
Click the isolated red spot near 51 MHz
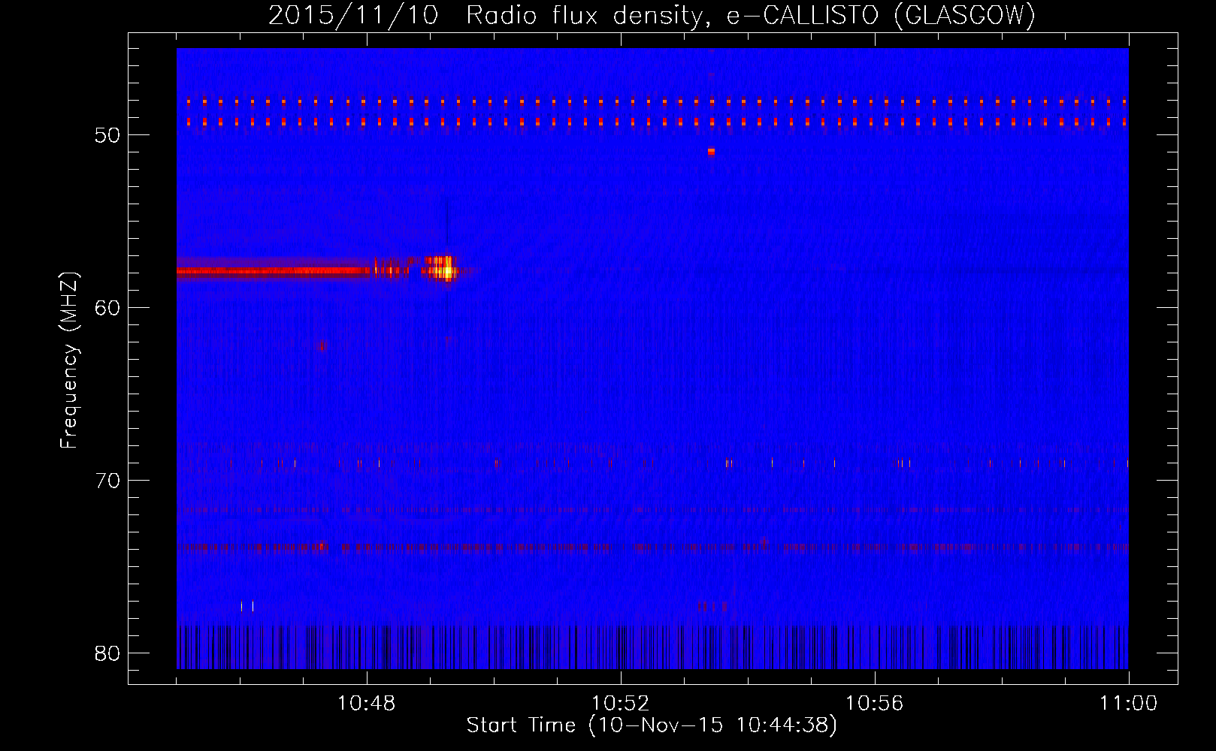(x=711, y=152)
